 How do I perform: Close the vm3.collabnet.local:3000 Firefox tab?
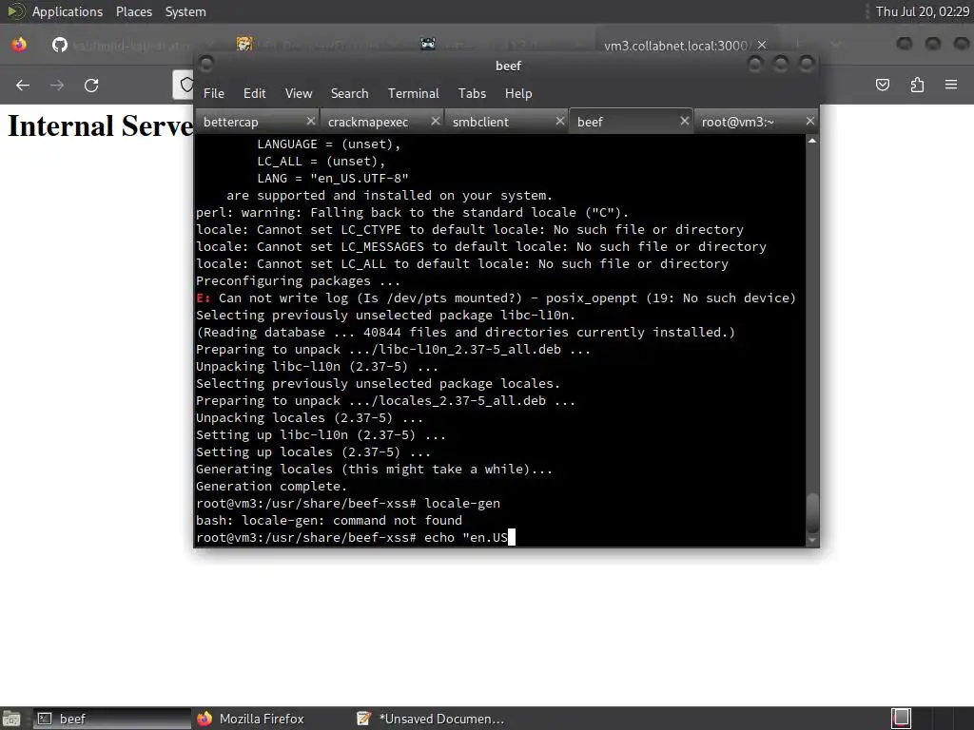(762, 45)
